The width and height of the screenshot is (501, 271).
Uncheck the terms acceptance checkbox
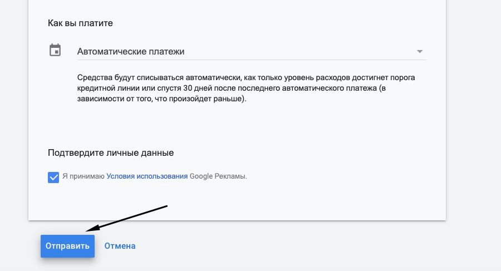point(54,177)
